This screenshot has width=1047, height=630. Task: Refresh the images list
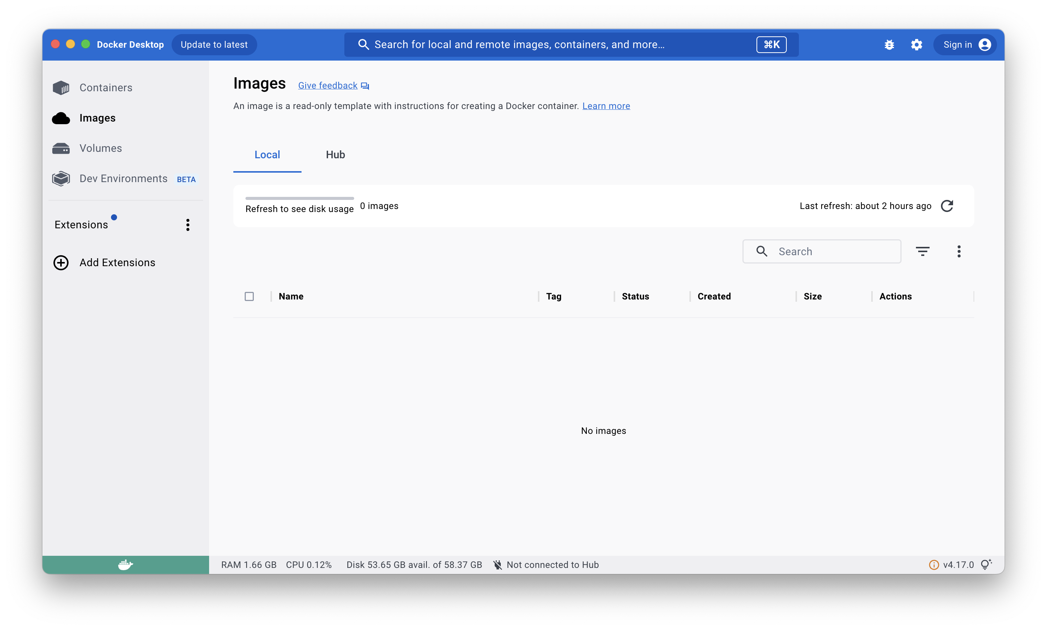(947, 206)
